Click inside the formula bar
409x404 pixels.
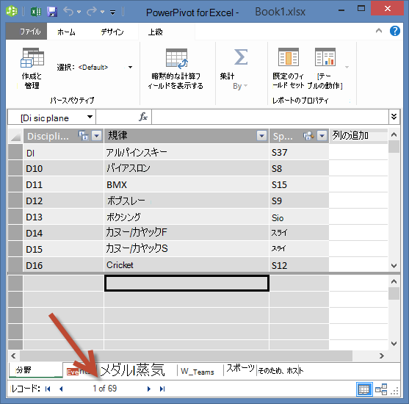270,117
